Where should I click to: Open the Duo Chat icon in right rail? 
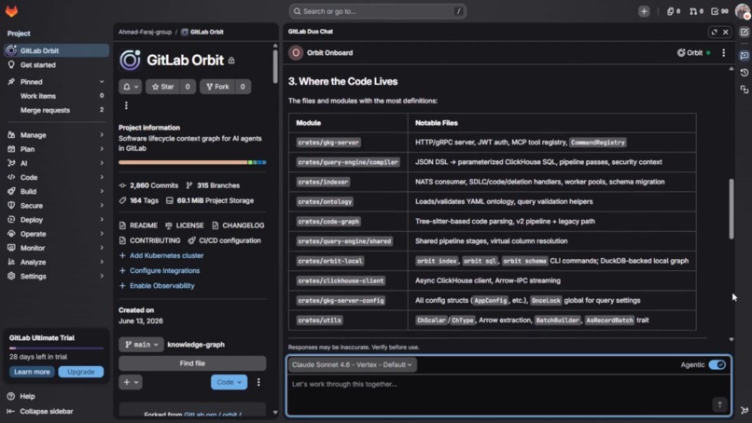pos(745,56)
